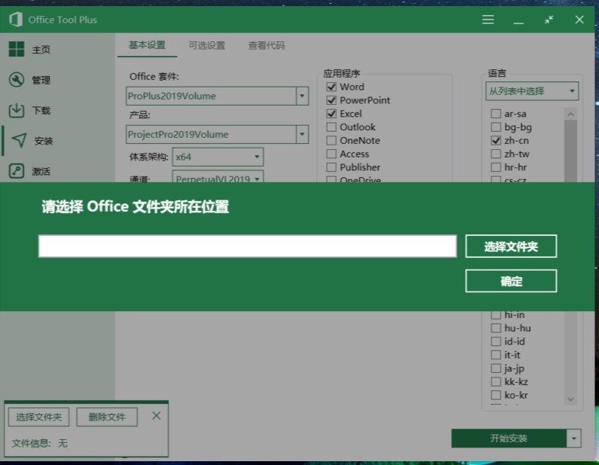Expand the x64 architecture dropdown

(x=257, y=158)
